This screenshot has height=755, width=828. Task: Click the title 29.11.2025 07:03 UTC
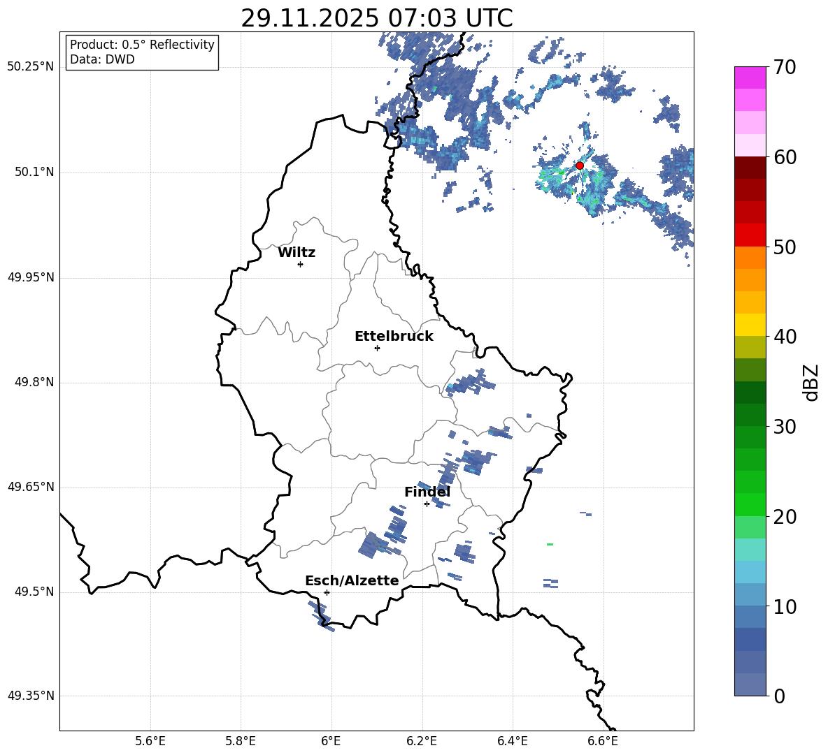377,18
